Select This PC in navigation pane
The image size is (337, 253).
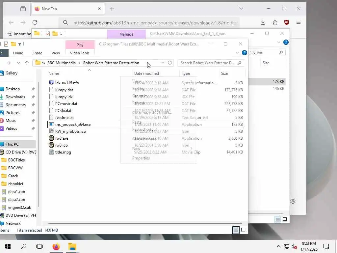tap(18, 144)
